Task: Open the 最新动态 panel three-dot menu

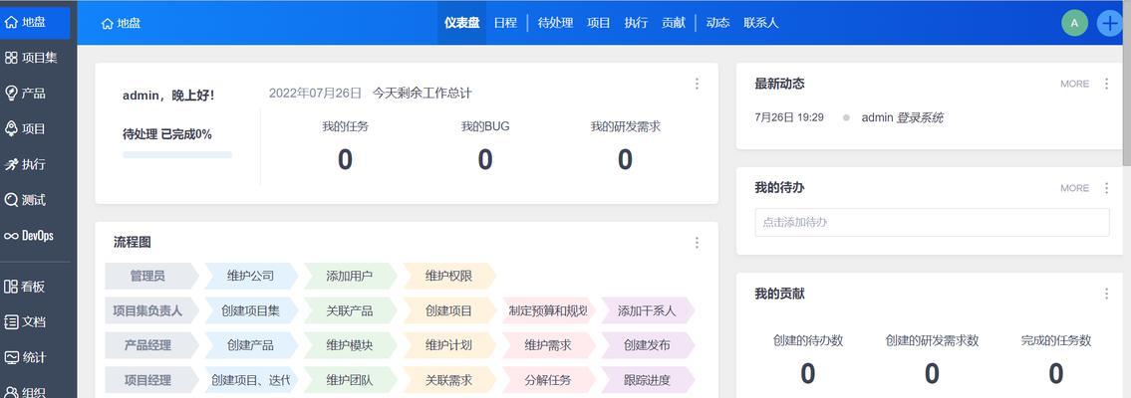Action: tap(1106, 84)
